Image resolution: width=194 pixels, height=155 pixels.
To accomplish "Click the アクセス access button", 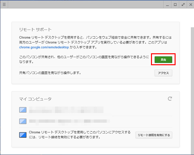I will 163,73.
